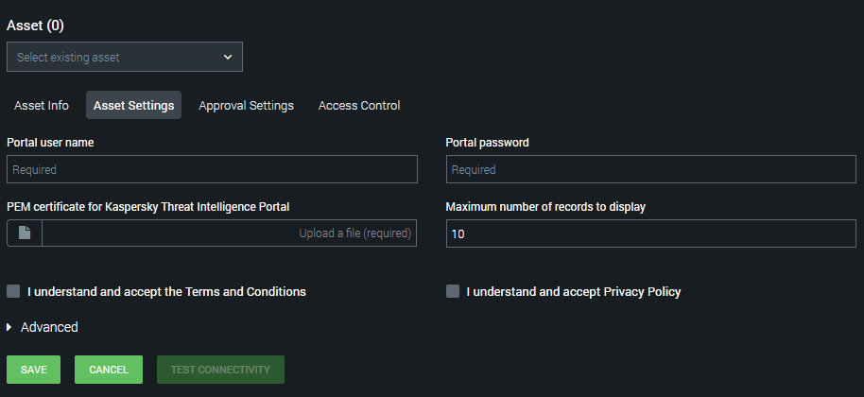The image size is (864, 397).
Task: Open the Approval Settings tab
Action: point(246,105)
